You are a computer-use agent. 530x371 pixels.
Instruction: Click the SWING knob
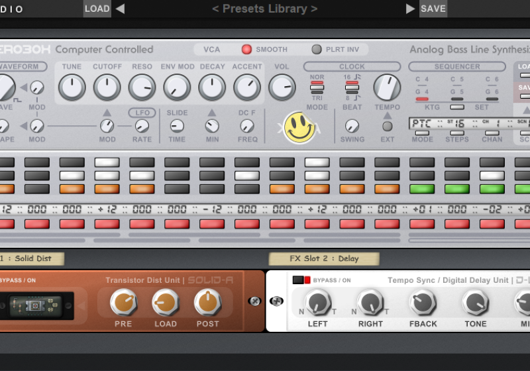pos(352,126)
